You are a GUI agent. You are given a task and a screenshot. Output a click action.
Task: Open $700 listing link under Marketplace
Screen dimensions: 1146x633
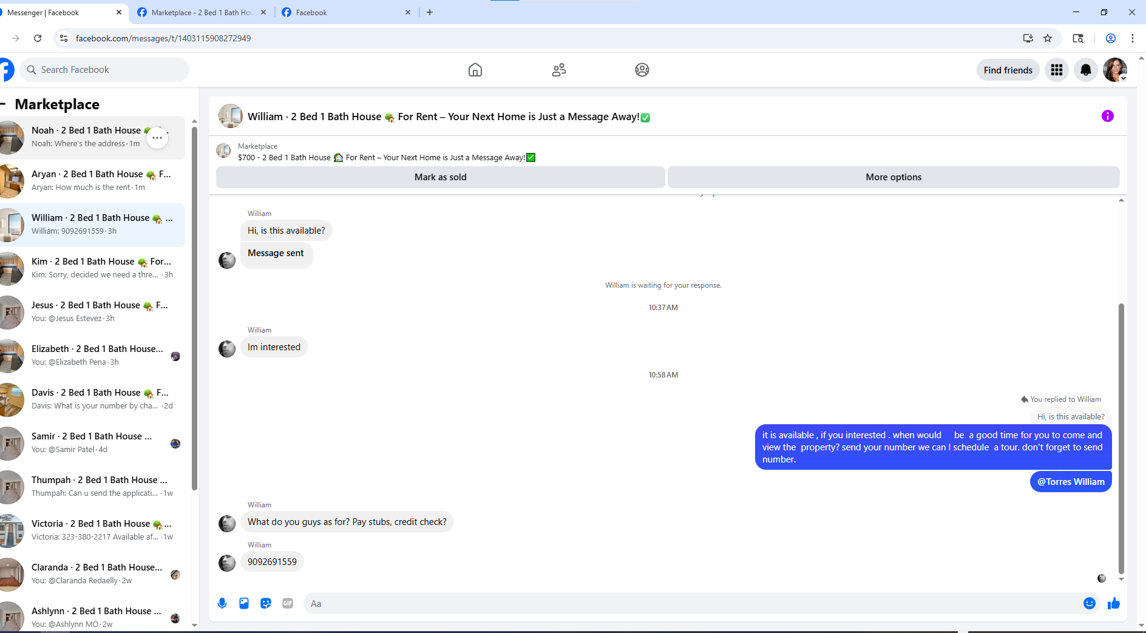tap(387, 158)
